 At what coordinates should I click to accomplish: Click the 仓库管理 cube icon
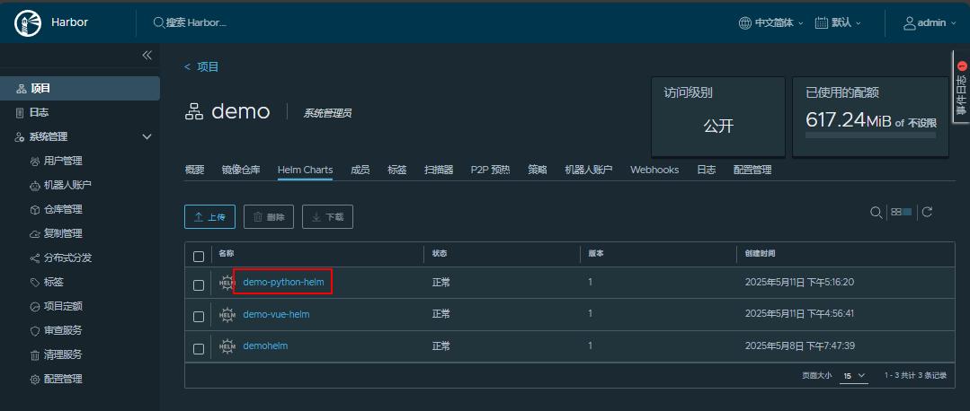tap(35, 210)
